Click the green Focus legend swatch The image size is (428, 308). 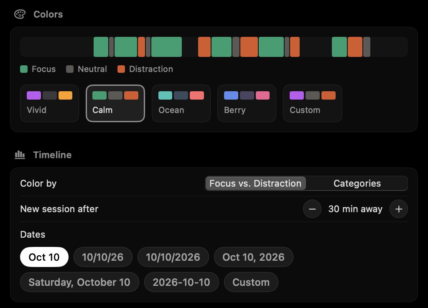(x=24, y=69)
